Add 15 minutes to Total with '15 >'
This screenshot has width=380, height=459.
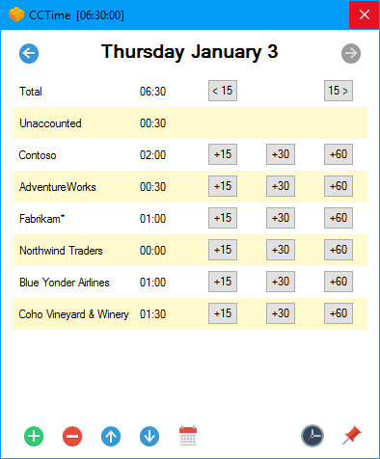click(x=339, y=91)
